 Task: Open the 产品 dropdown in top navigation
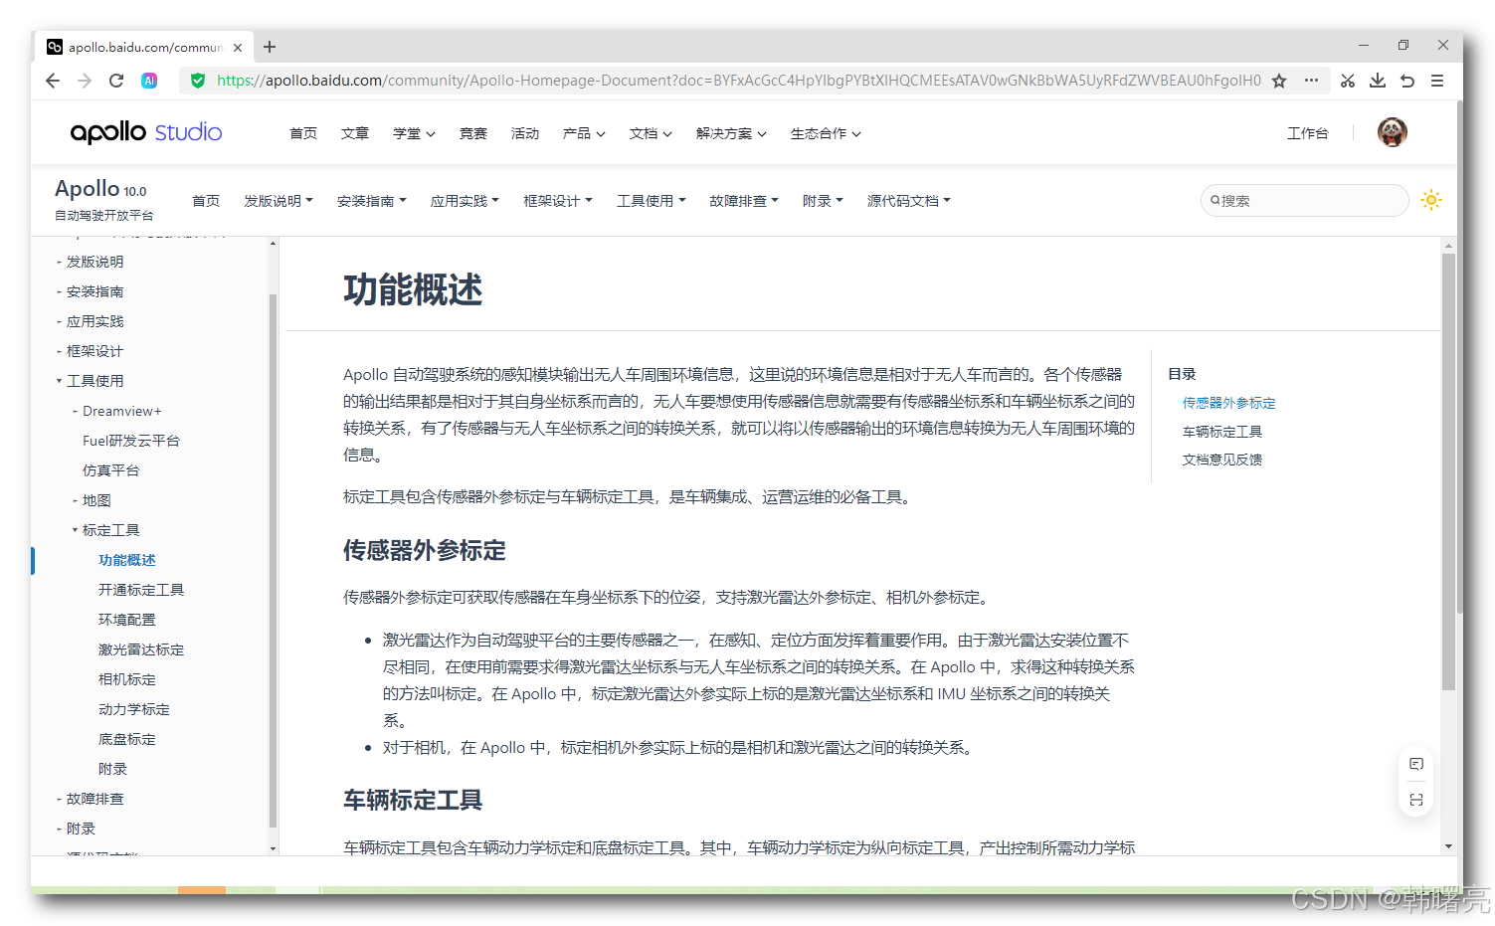pos(584,133)
